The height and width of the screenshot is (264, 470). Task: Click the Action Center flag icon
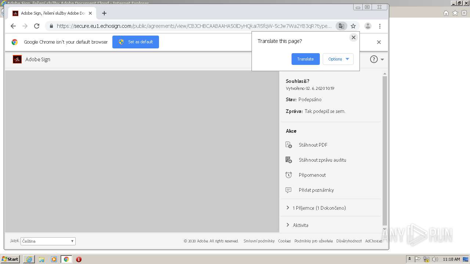click(418, 259)
